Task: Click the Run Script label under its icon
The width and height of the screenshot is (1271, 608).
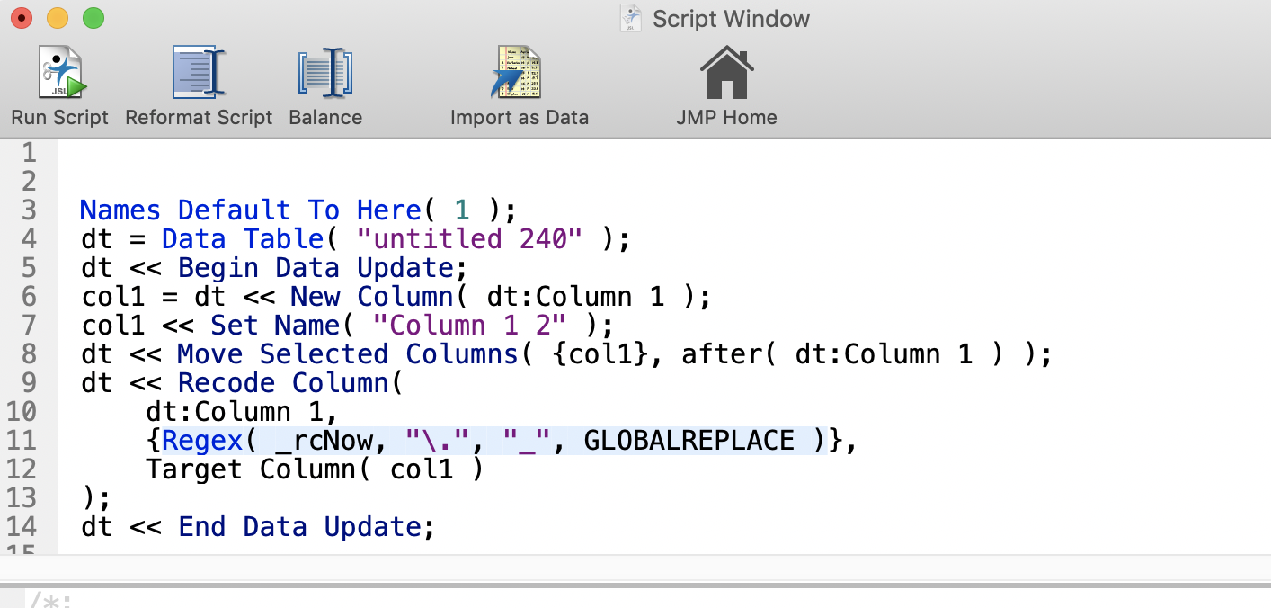Action: [x=58, y=116]
